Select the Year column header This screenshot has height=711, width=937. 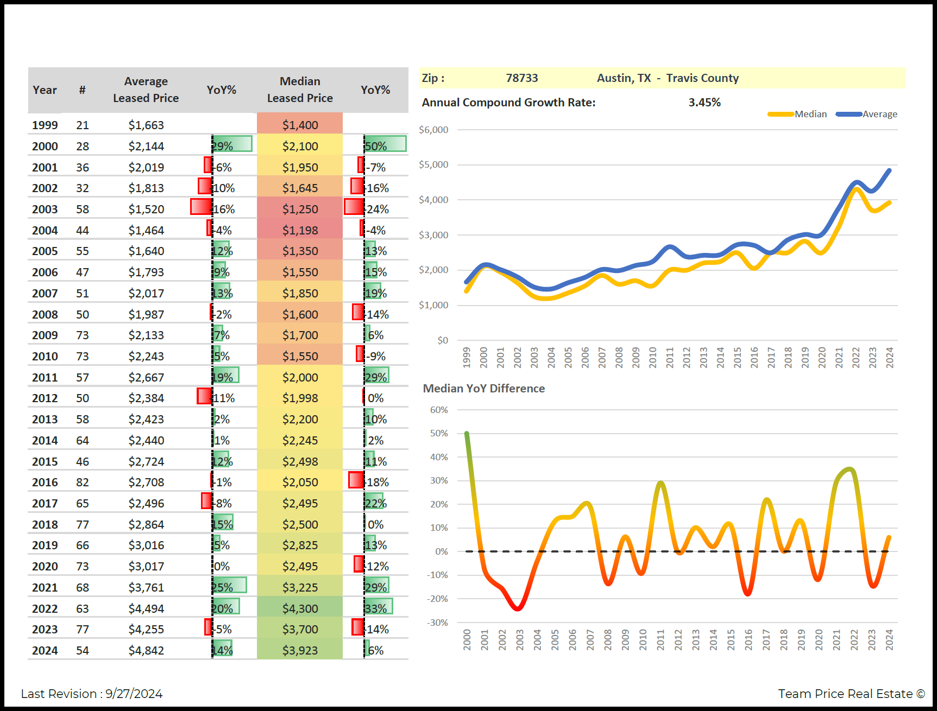45,90
